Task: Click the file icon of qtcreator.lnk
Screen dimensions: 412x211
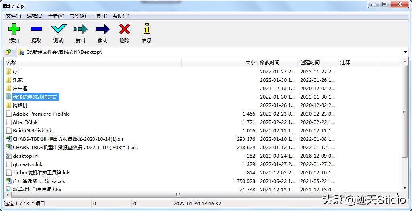Action: pyautogui.click(x=9, y=164)
